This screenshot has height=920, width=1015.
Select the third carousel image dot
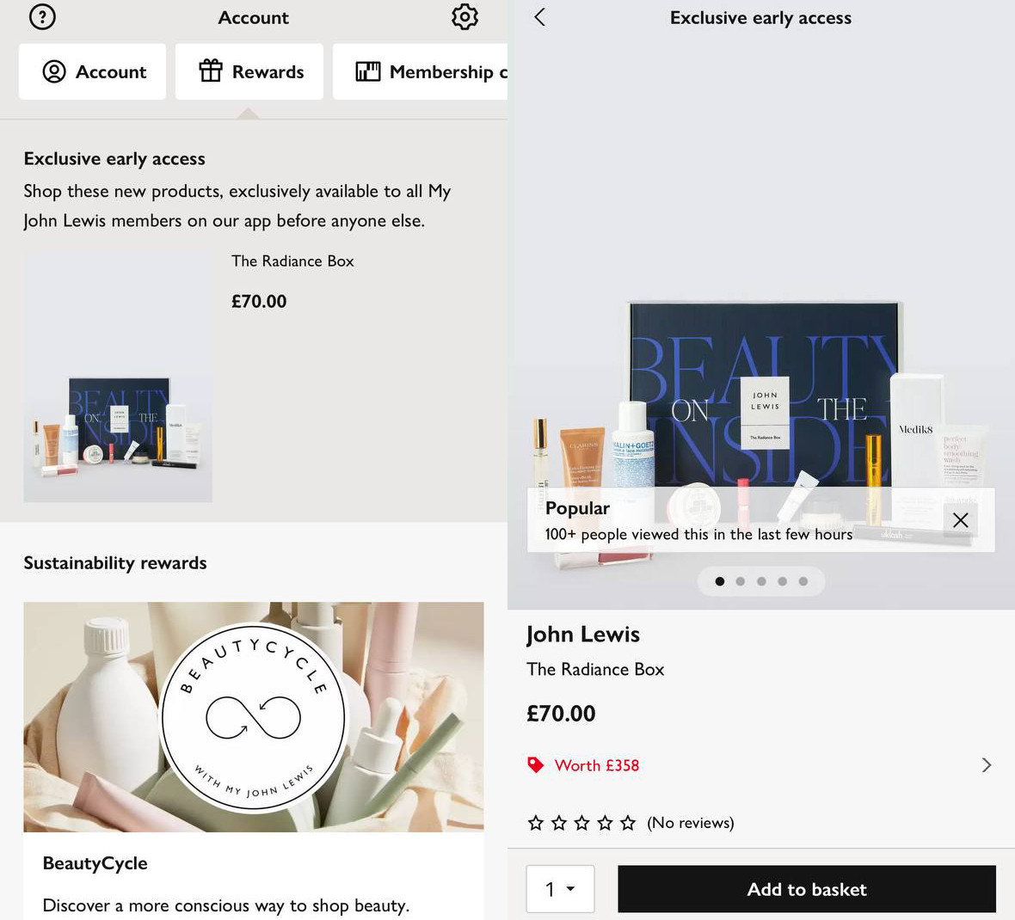[761, 581]
